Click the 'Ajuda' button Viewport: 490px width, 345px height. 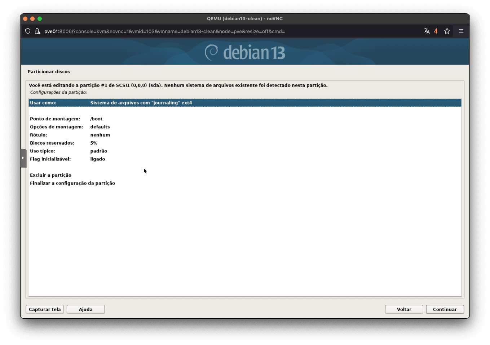point(86,309)
